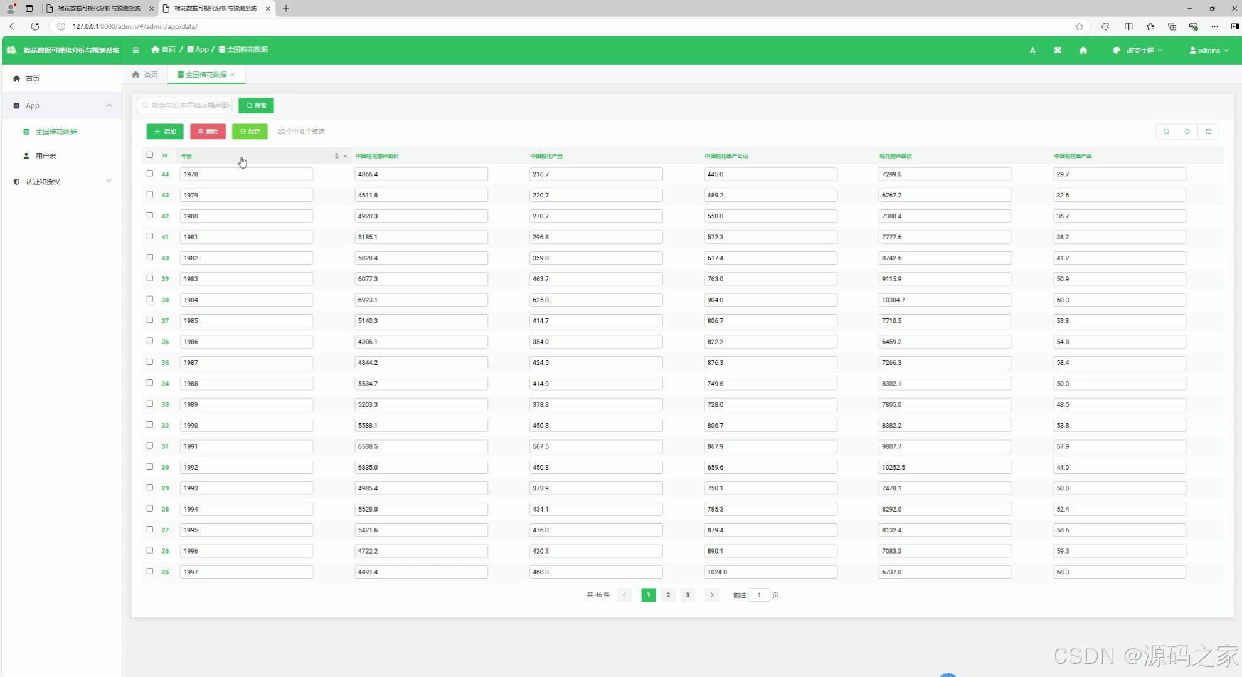Select the checkbox for the 1997 row
The image size is (1242, 677).
pyautogui.click(x=149, y=571)
